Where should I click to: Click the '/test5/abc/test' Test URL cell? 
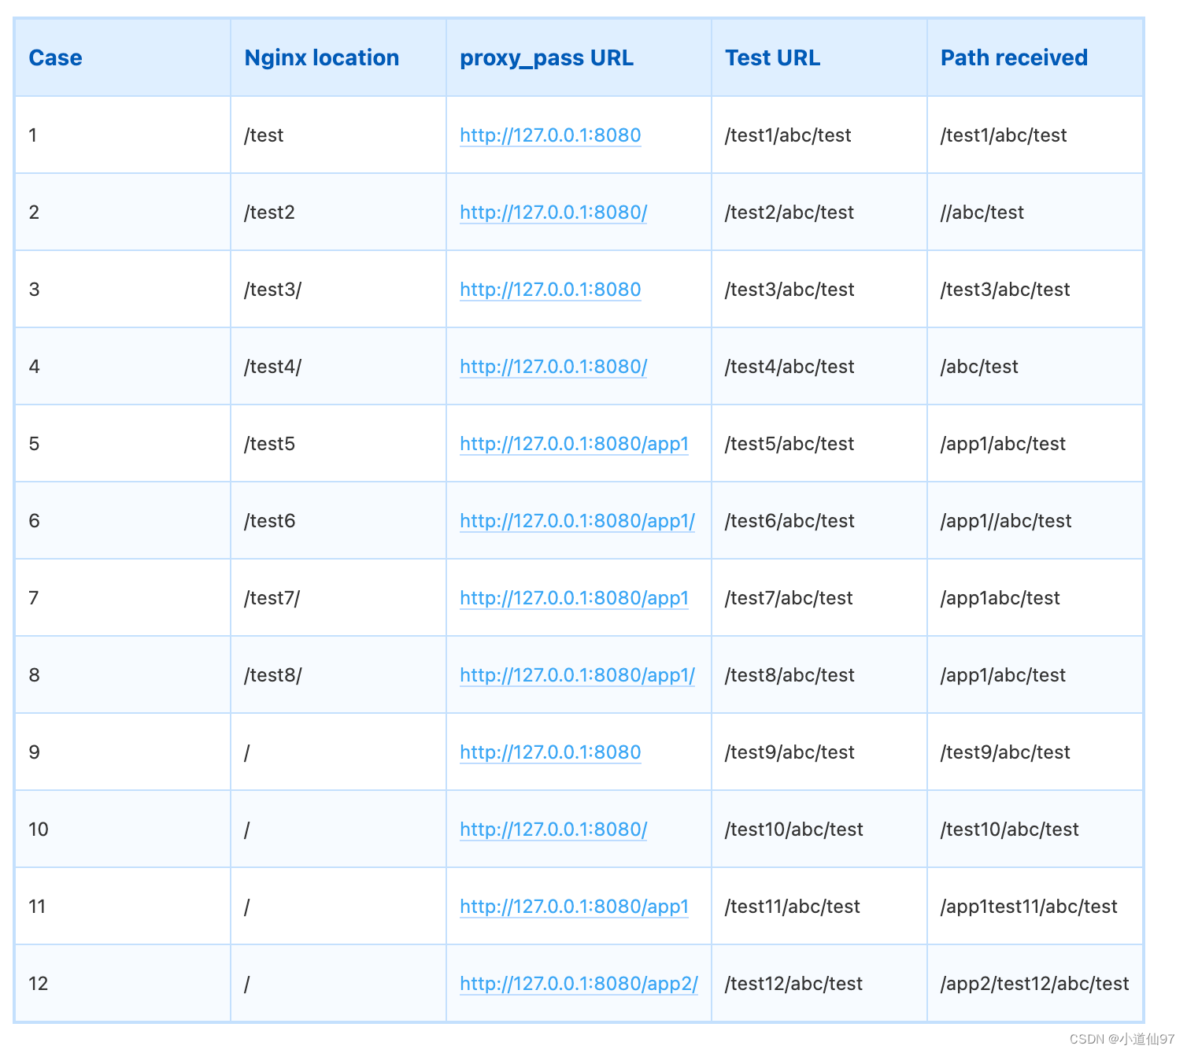(819, 444)
